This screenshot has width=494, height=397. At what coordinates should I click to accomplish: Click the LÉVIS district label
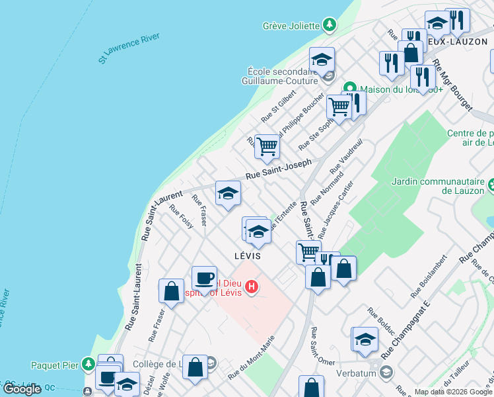(248, 256)
